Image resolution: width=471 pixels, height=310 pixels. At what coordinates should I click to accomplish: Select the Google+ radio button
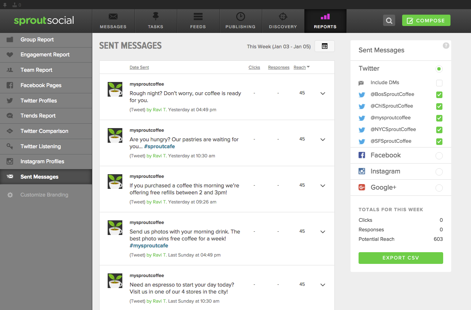439,188
